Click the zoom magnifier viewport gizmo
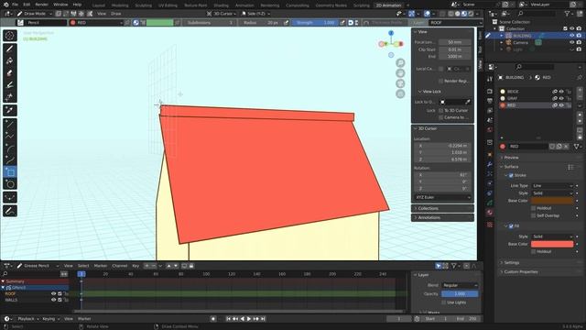Screen dimensions: 586x330 tap(400, 63)
